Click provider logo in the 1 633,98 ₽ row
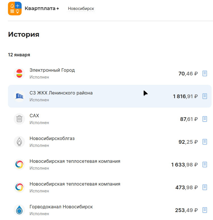Viewport: 213px width, 220px height. pos(19,165)
